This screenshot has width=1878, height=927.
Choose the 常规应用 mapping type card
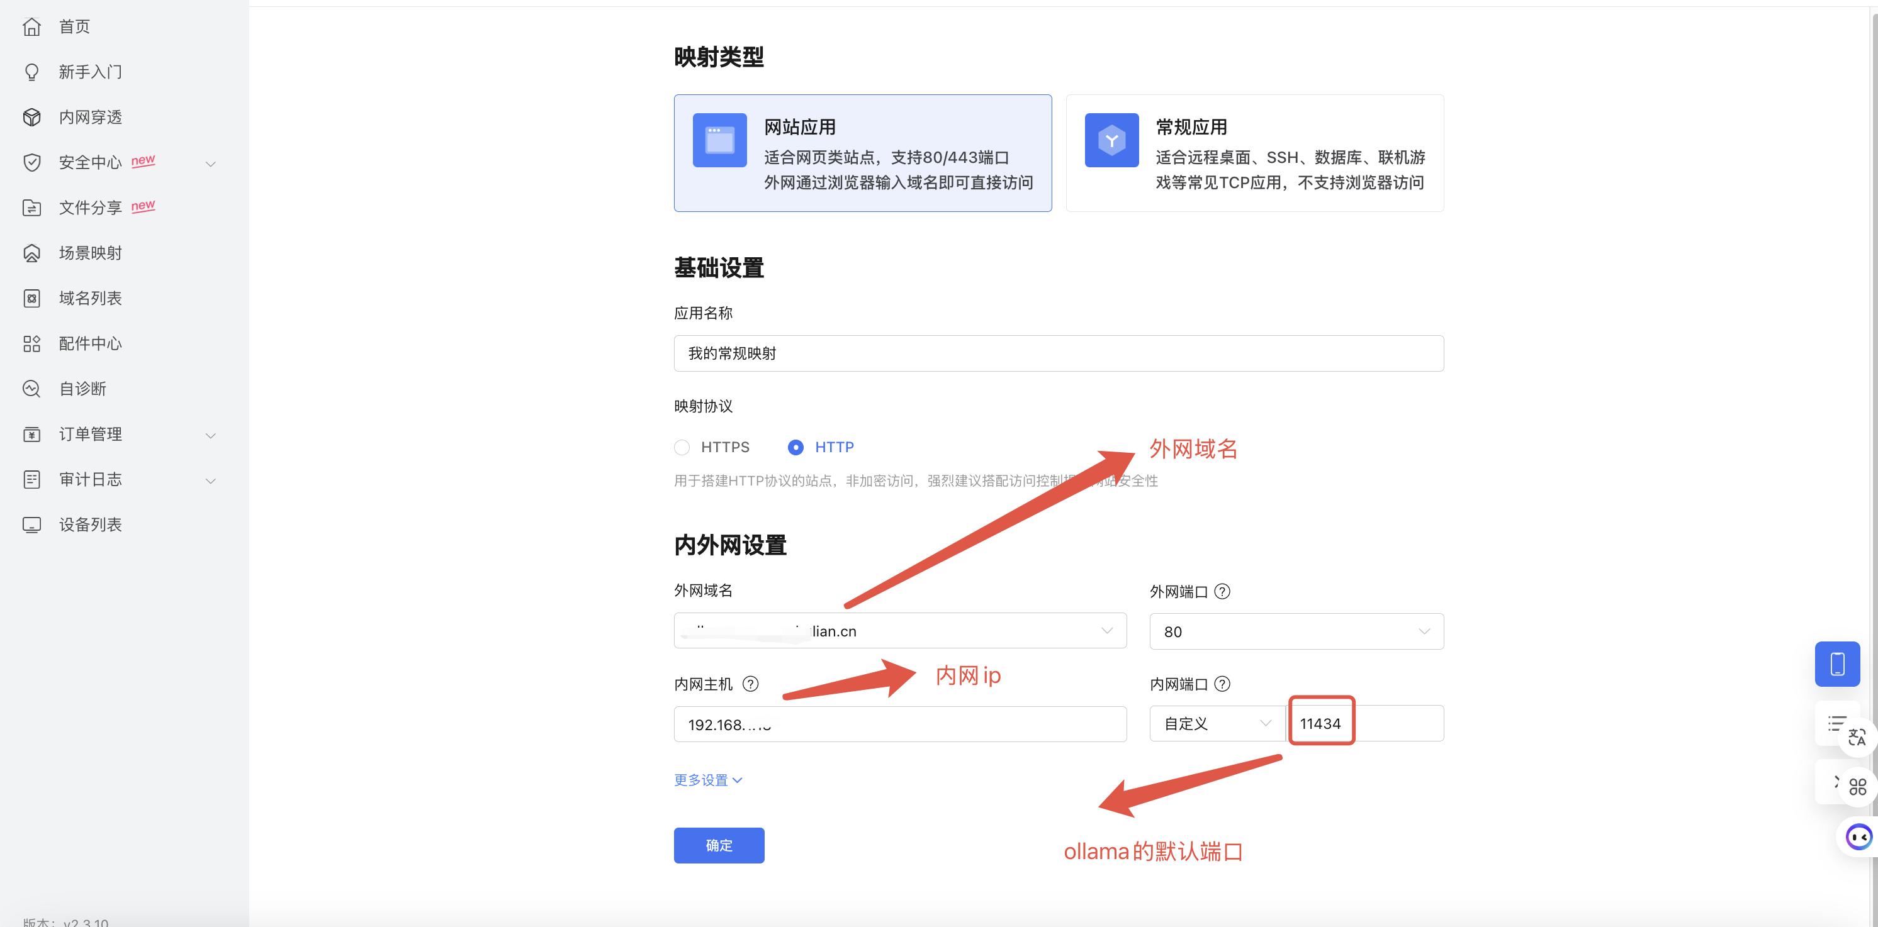(x=1254, y=153)
